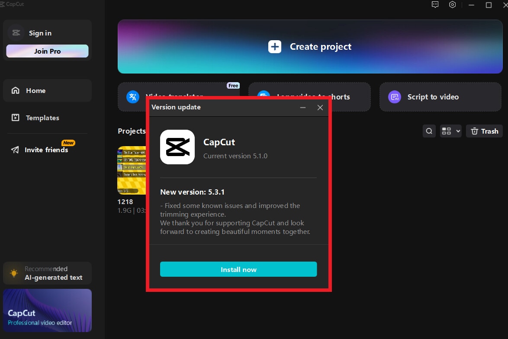Viewport: 508px width, 339px height.
Task: Select Home in the sidebar
Action: (47, 90)
